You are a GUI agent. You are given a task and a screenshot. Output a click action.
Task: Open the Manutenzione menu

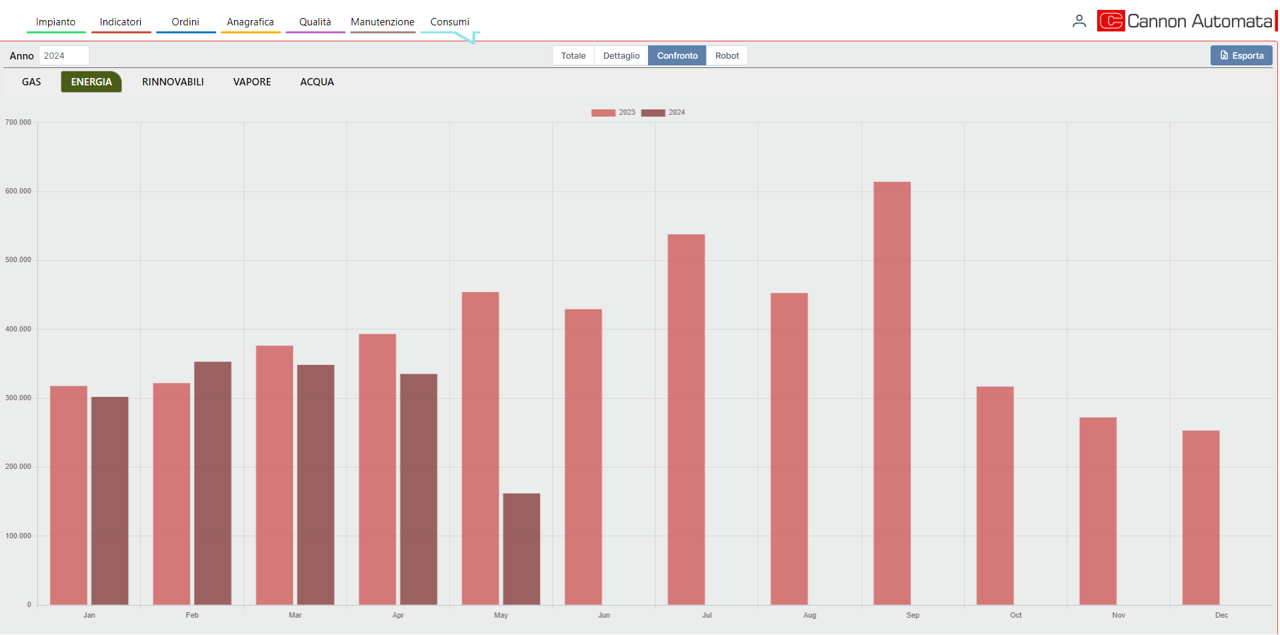(382, 22)
